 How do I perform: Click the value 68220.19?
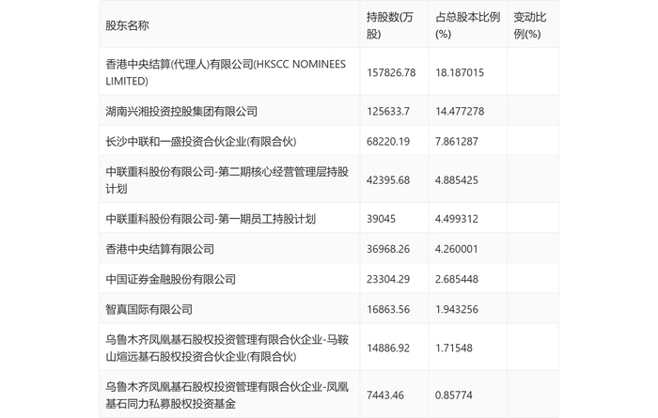coord(388,142)
